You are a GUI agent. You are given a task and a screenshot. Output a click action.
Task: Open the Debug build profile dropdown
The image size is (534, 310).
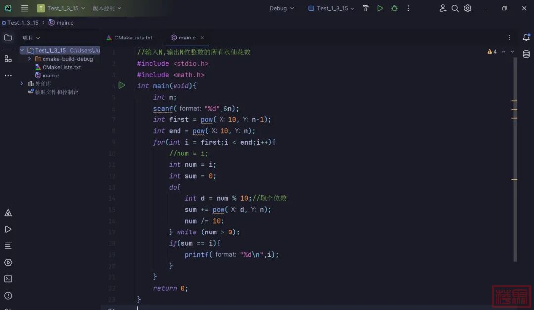(282, 8)
